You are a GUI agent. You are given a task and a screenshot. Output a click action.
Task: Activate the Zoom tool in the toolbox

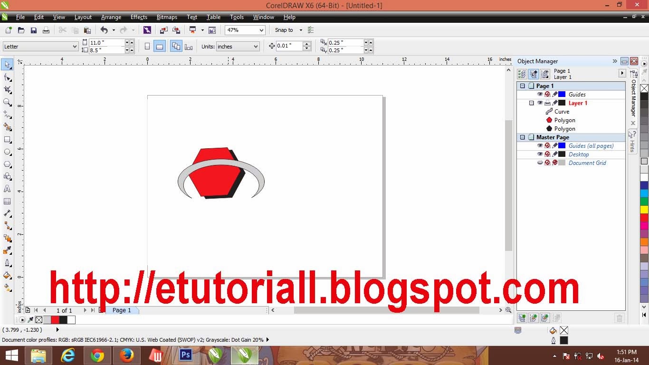7,102
